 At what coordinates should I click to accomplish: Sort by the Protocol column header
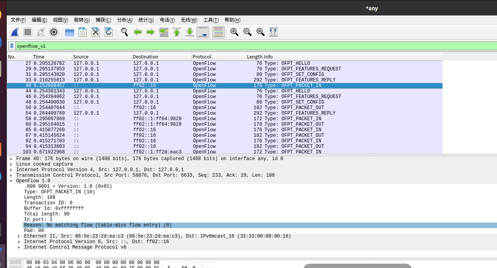point(219,57)
